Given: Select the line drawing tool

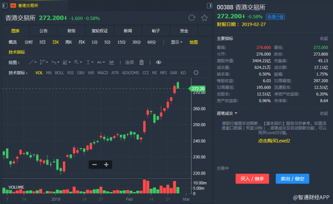Looking at the screenshot, I should pyautogui.click(x=31, y=62).
